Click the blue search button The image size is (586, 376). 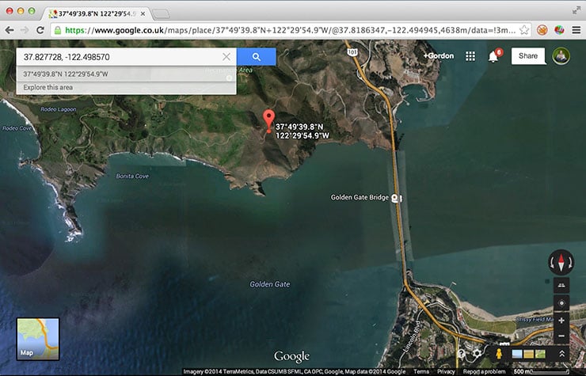pos(256,57)
